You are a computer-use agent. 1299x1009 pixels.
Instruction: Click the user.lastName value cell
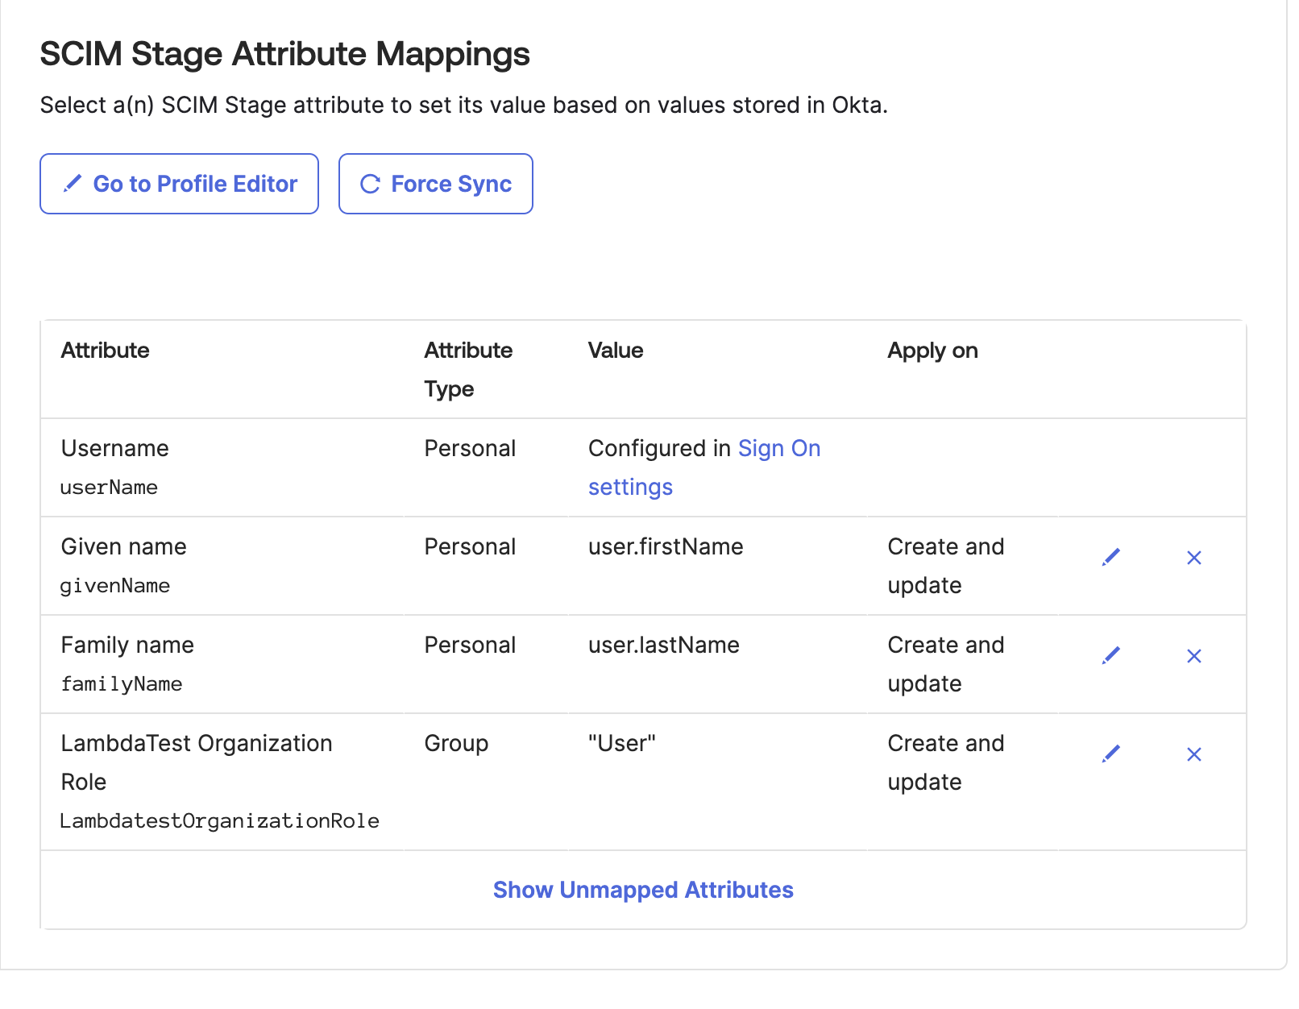click(663, 646)
